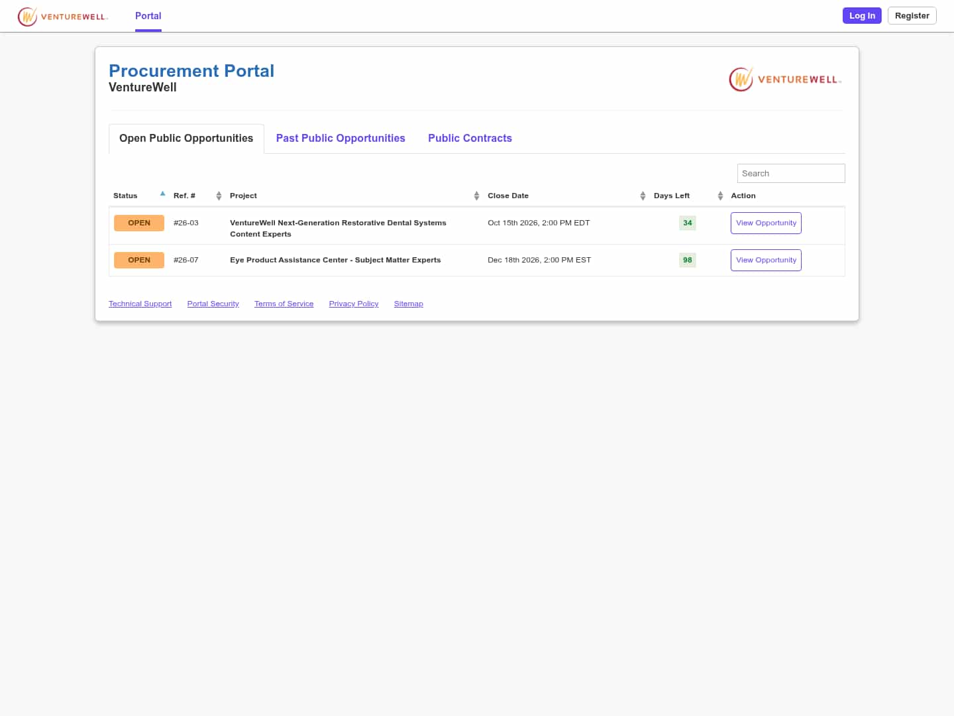
Task: Sort by the Days Left column arrows
Action: (x=720, y=196)
